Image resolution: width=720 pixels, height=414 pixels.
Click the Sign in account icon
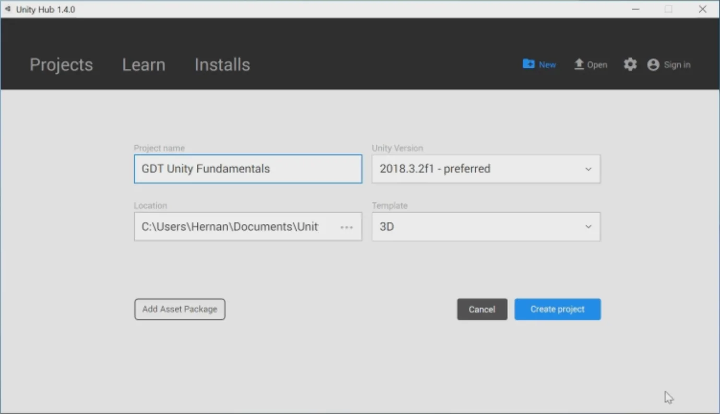click(653, 65)
